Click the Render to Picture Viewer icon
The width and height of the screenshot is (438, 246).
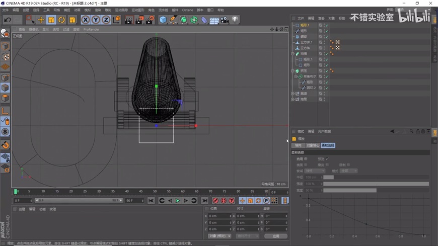(139, 20)
